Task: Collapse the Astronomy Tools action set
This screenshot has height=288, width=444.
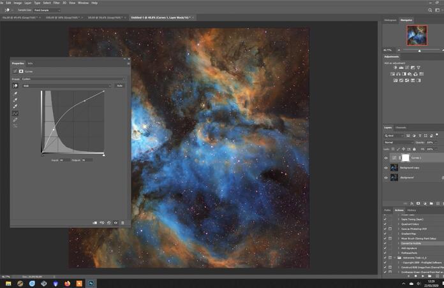Action: [395, 257]
